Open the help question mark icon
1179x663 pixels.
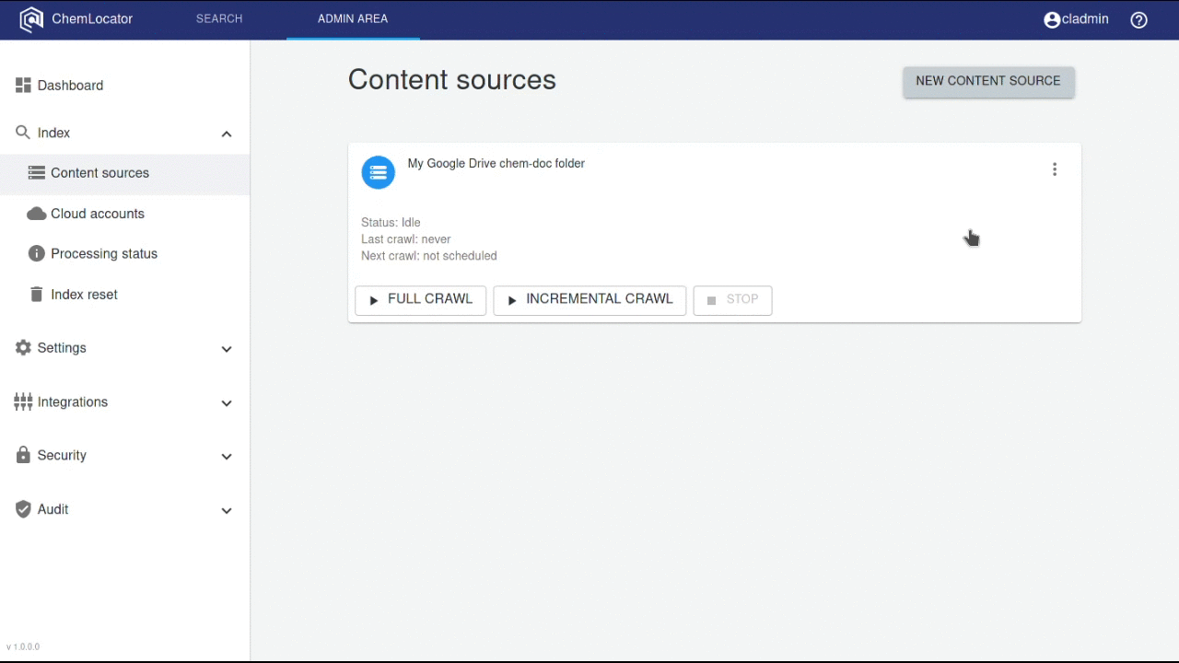click(1139, 19)
